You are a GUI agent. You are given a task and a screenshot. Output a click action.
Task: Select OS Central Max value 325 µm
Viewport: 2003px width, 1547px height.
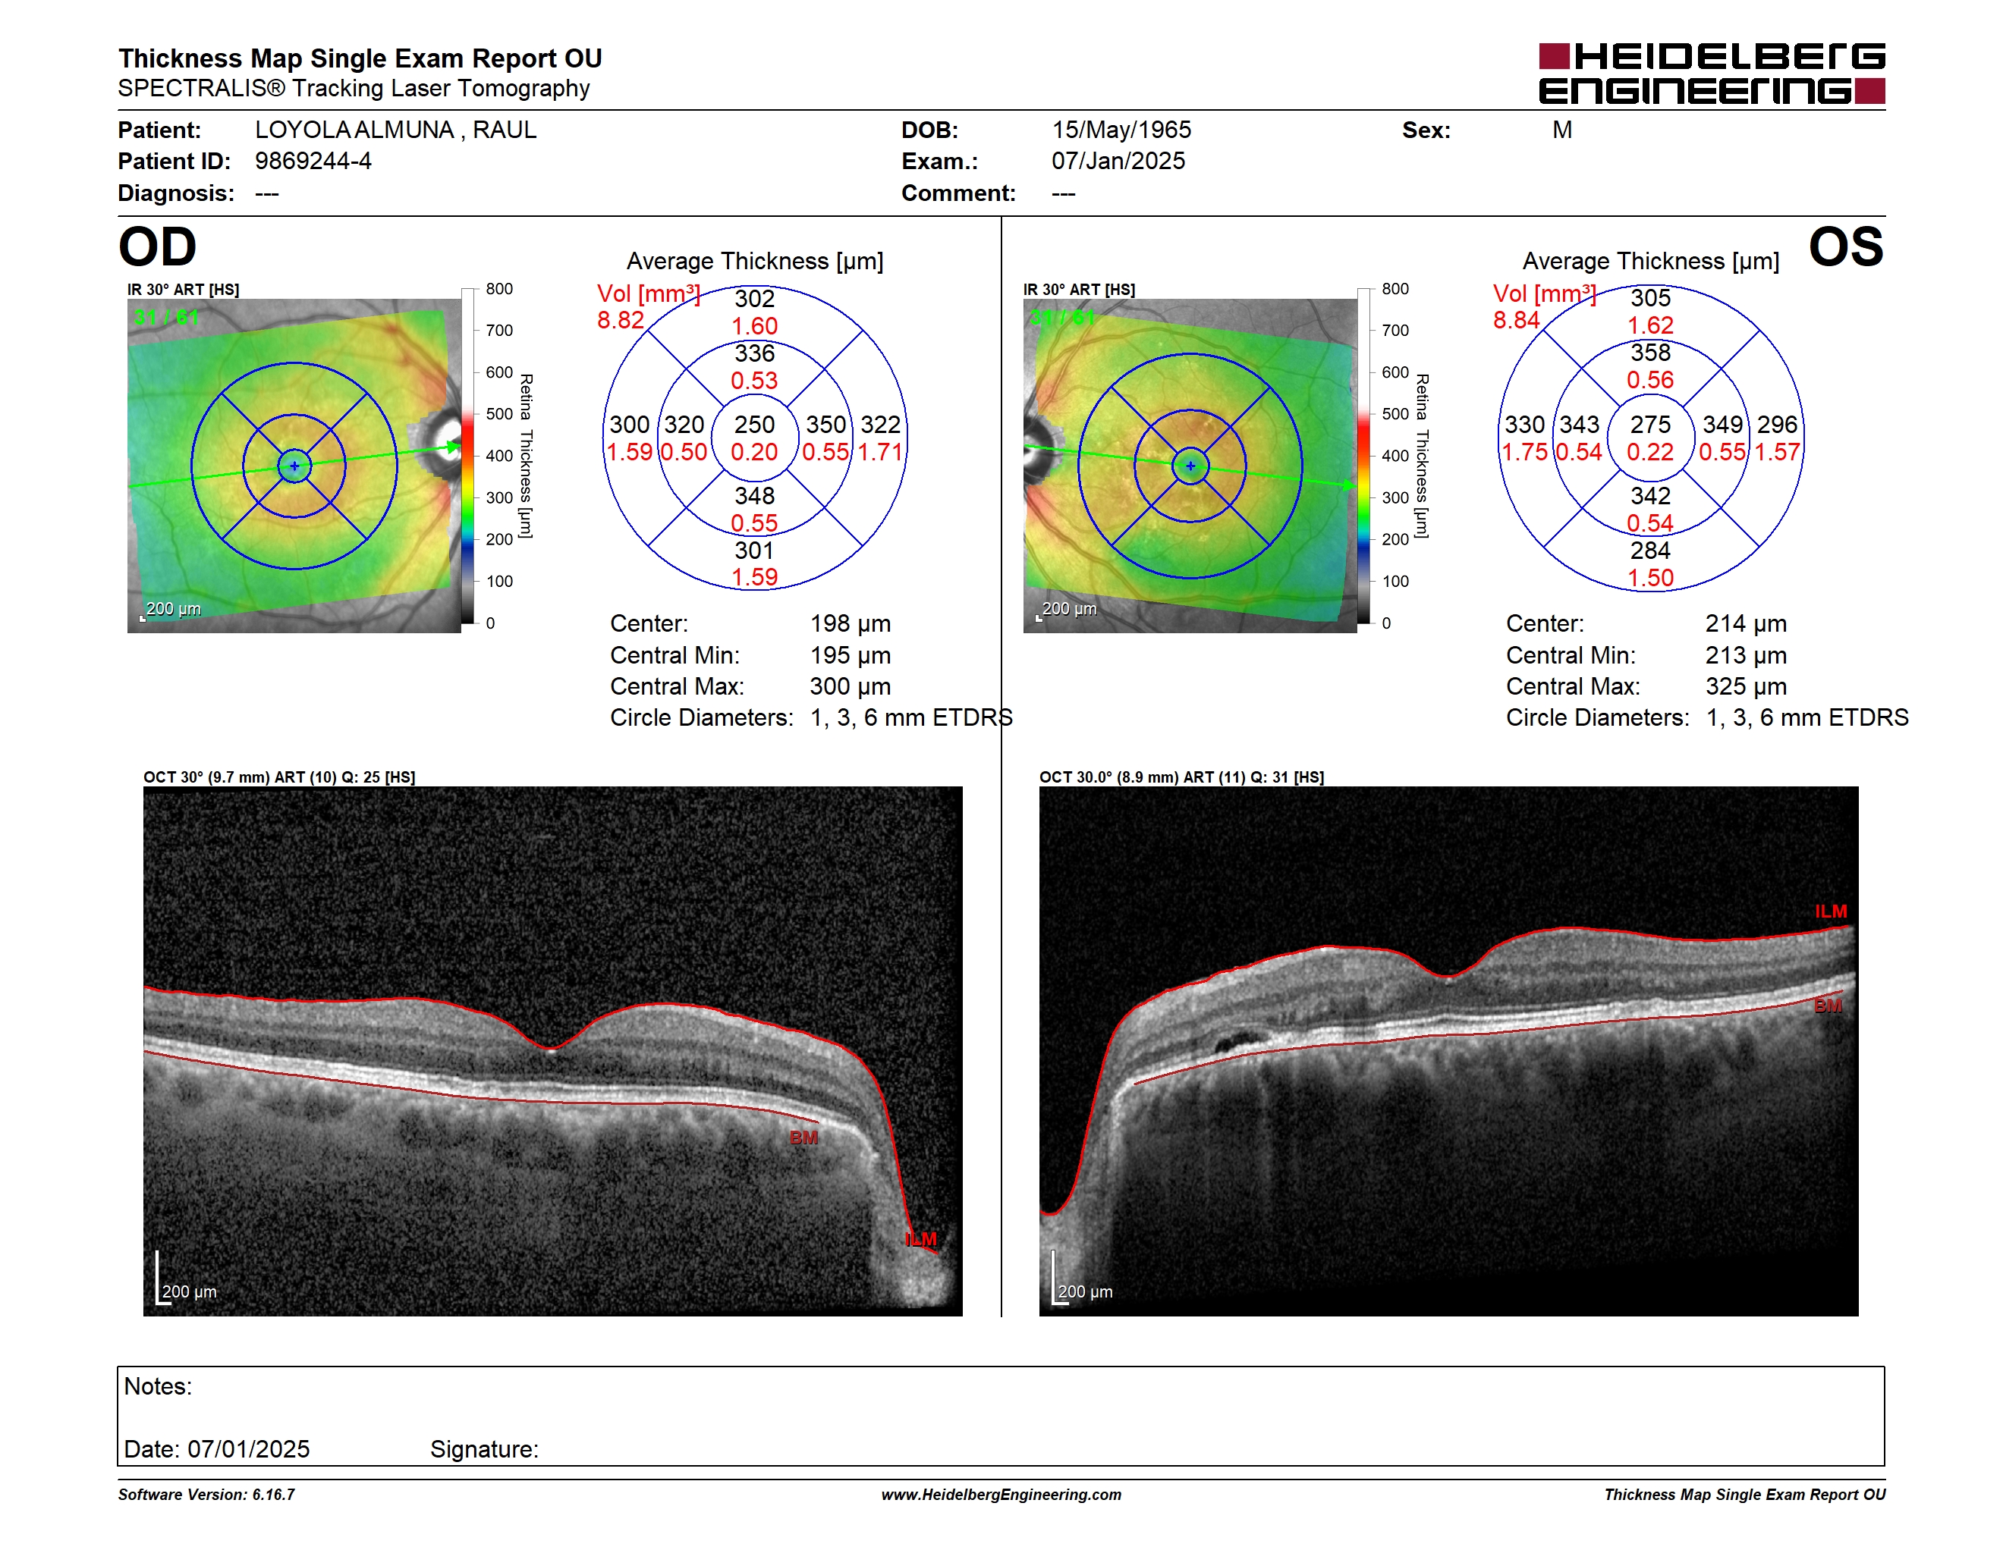click(x=1747, y=686)
